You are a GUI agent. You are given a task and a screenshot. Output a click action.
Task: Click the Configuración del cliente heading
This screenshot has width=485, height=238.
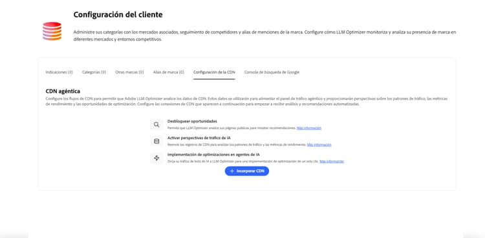118,14
